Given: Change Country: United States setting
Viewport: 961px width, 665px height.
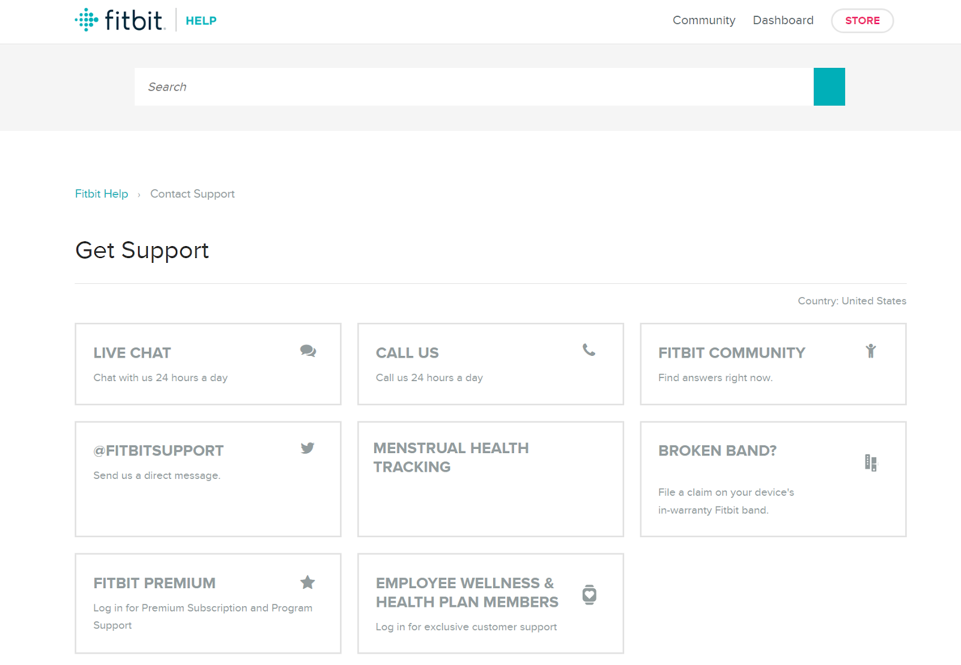Looking at the screenshot, I should coord(852,301).
